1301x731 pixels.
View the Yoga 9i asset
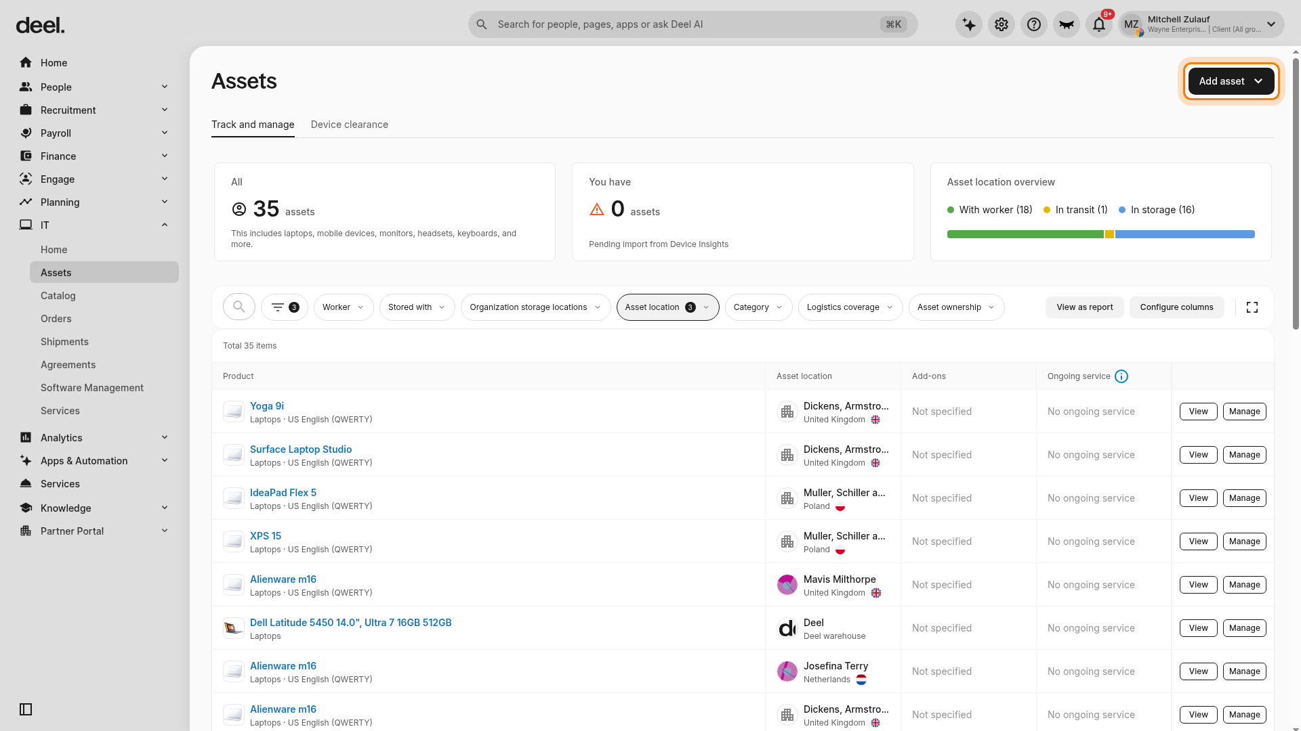tap(1199, 412)
